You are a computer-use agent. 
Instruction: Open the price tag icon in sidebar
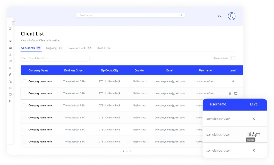pyautogui.click(x=10, y=61)
